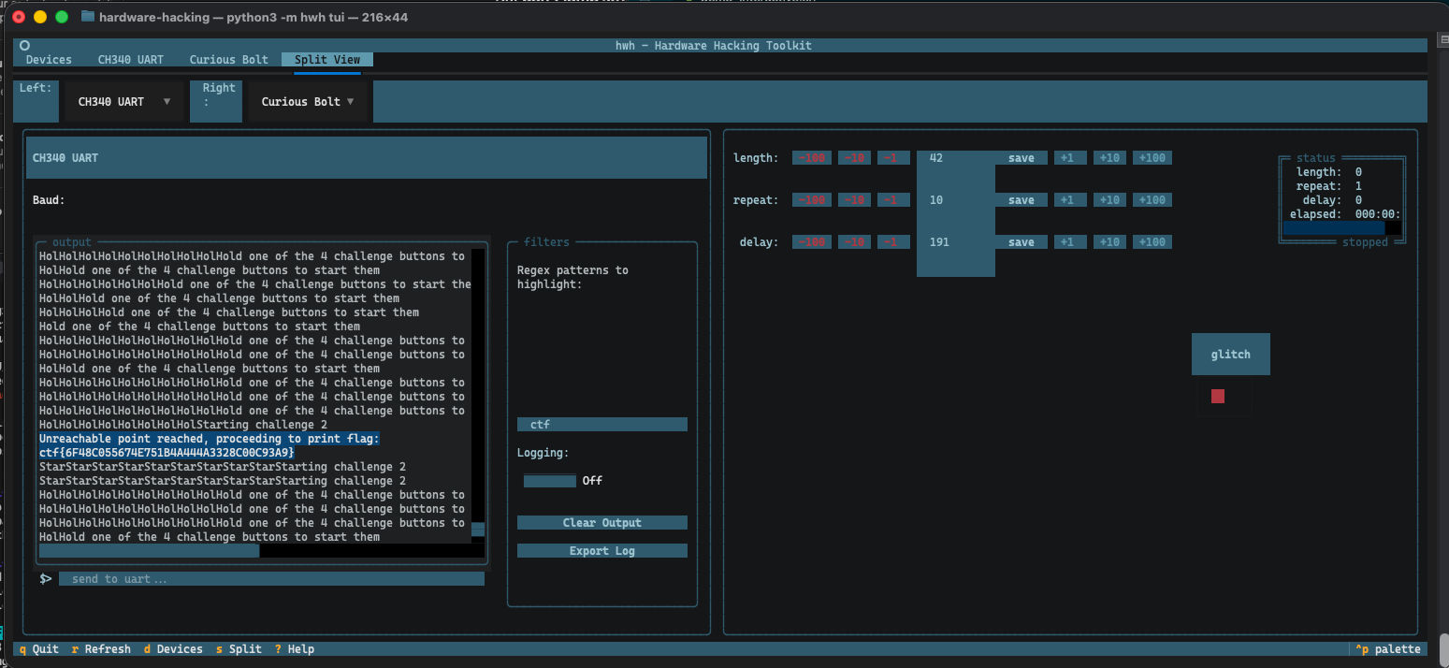Increase repeat by 10
1449x668 pixels.
pos(1108,200)
